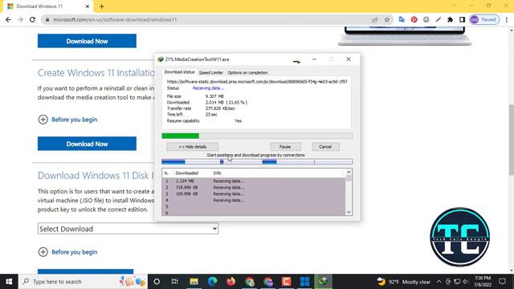
Task: Click the taskbar search box
Action: click(x=83, y=282)
